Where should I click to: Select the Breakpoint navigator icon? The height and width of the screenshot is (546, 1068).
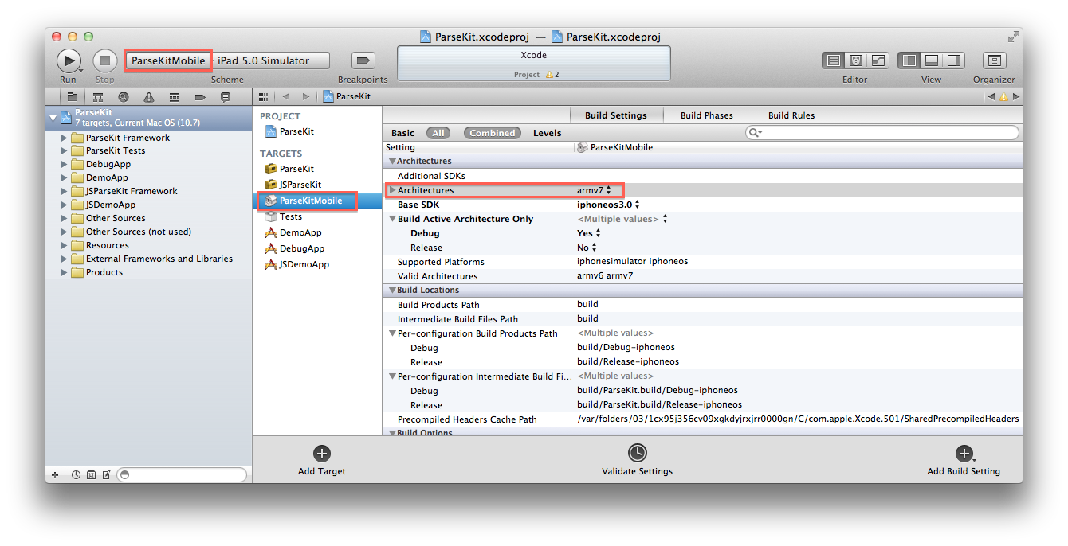pos(200,97)
